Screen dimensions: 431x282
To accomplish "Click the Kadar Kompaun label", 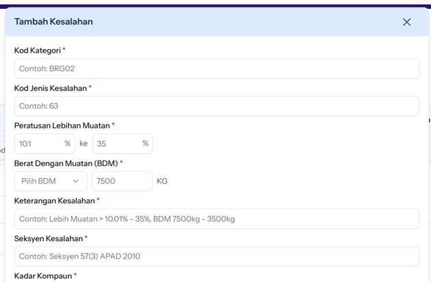I will click(42, 276).
